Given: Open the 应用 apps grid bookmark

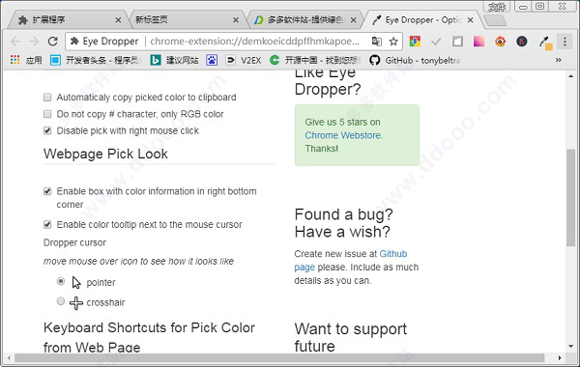Looking at the screenshot, I should tap(26, 60).
